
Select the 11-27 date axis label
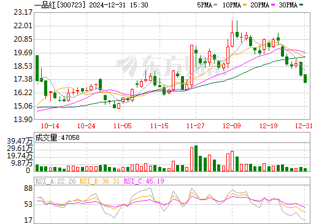point(196,126)
